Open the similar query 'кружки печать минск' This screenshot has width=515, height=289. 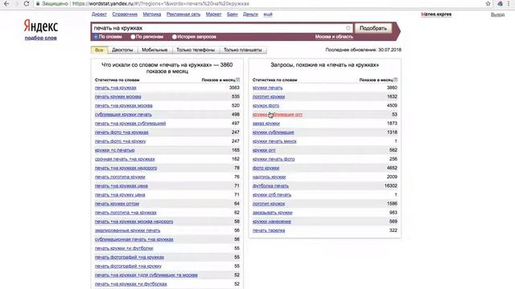[x=274, y=141]
